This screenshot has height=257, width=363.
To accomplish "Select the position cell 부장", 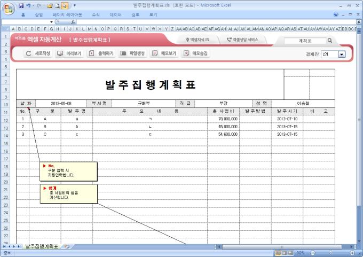I will tap(223, 104).
